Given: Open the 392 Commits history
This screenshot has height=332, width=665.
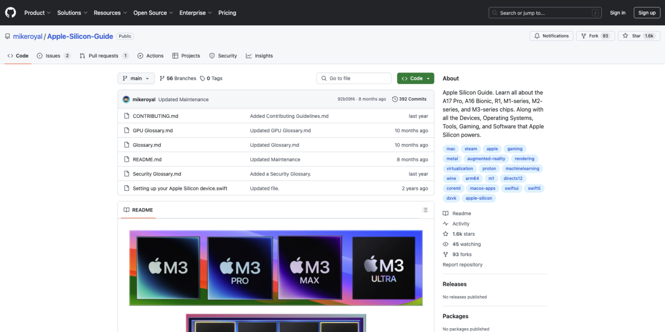Looking at the screenshot, I should [x=409, y=100].
